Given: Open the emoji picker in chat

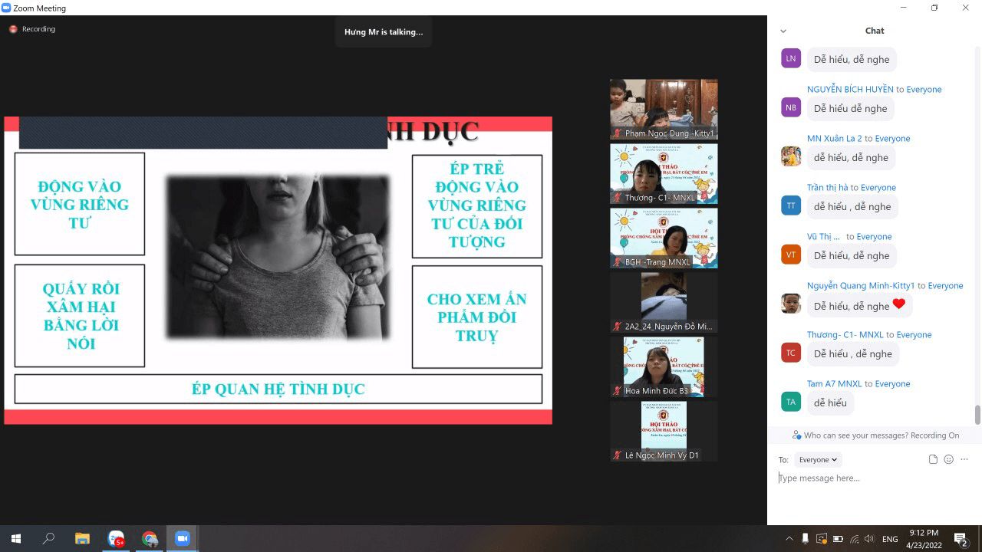Looking at the screenshot, I should [x=949, y=459].
